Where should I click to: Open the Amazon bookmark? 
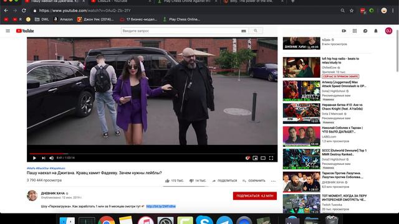(x=64, y=19)
